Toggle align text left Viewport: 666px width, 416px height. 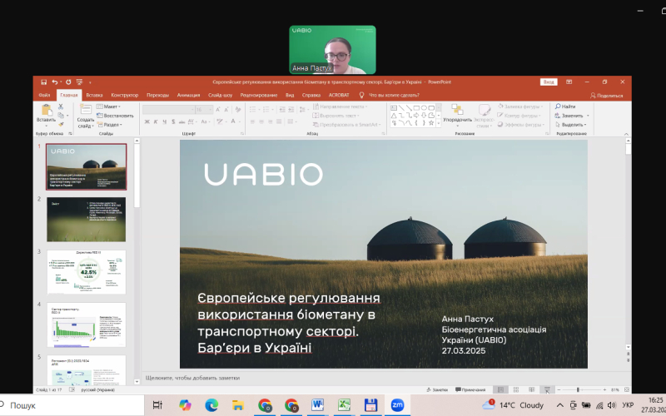click(252, 121)
